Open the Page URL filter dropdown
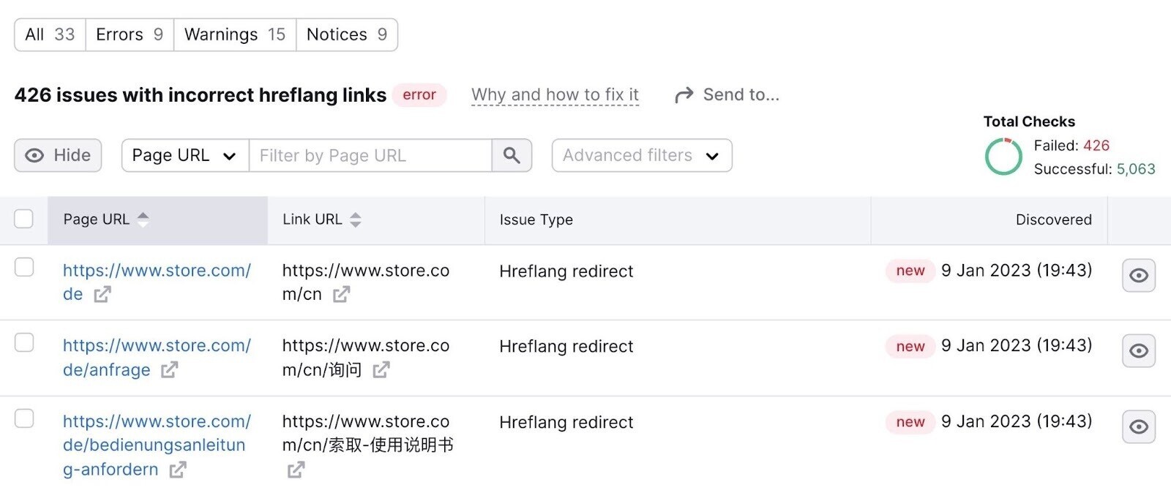 click(x=184, y=155)
